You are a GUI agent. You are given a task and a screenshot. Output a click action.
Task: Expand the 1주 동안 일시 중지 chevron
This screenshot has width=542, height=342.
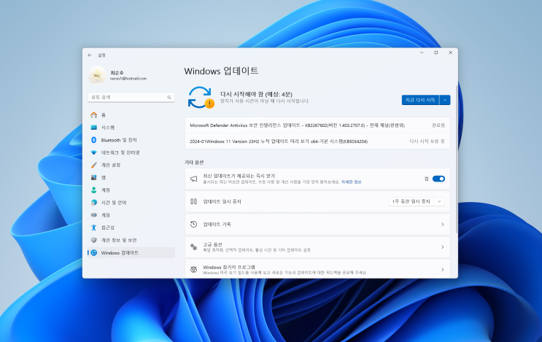click(x=439, y=201)
